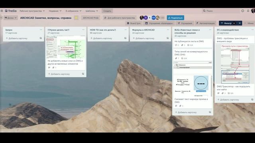Viewport: 255px width, 143px height.
Task: Open card Не добавлять новые слои из DWG
Action: coord(65,62)
